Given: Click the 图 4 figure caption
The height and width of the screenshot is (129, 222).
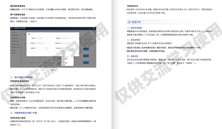Looking at the screenshot, I should [53, 70].
